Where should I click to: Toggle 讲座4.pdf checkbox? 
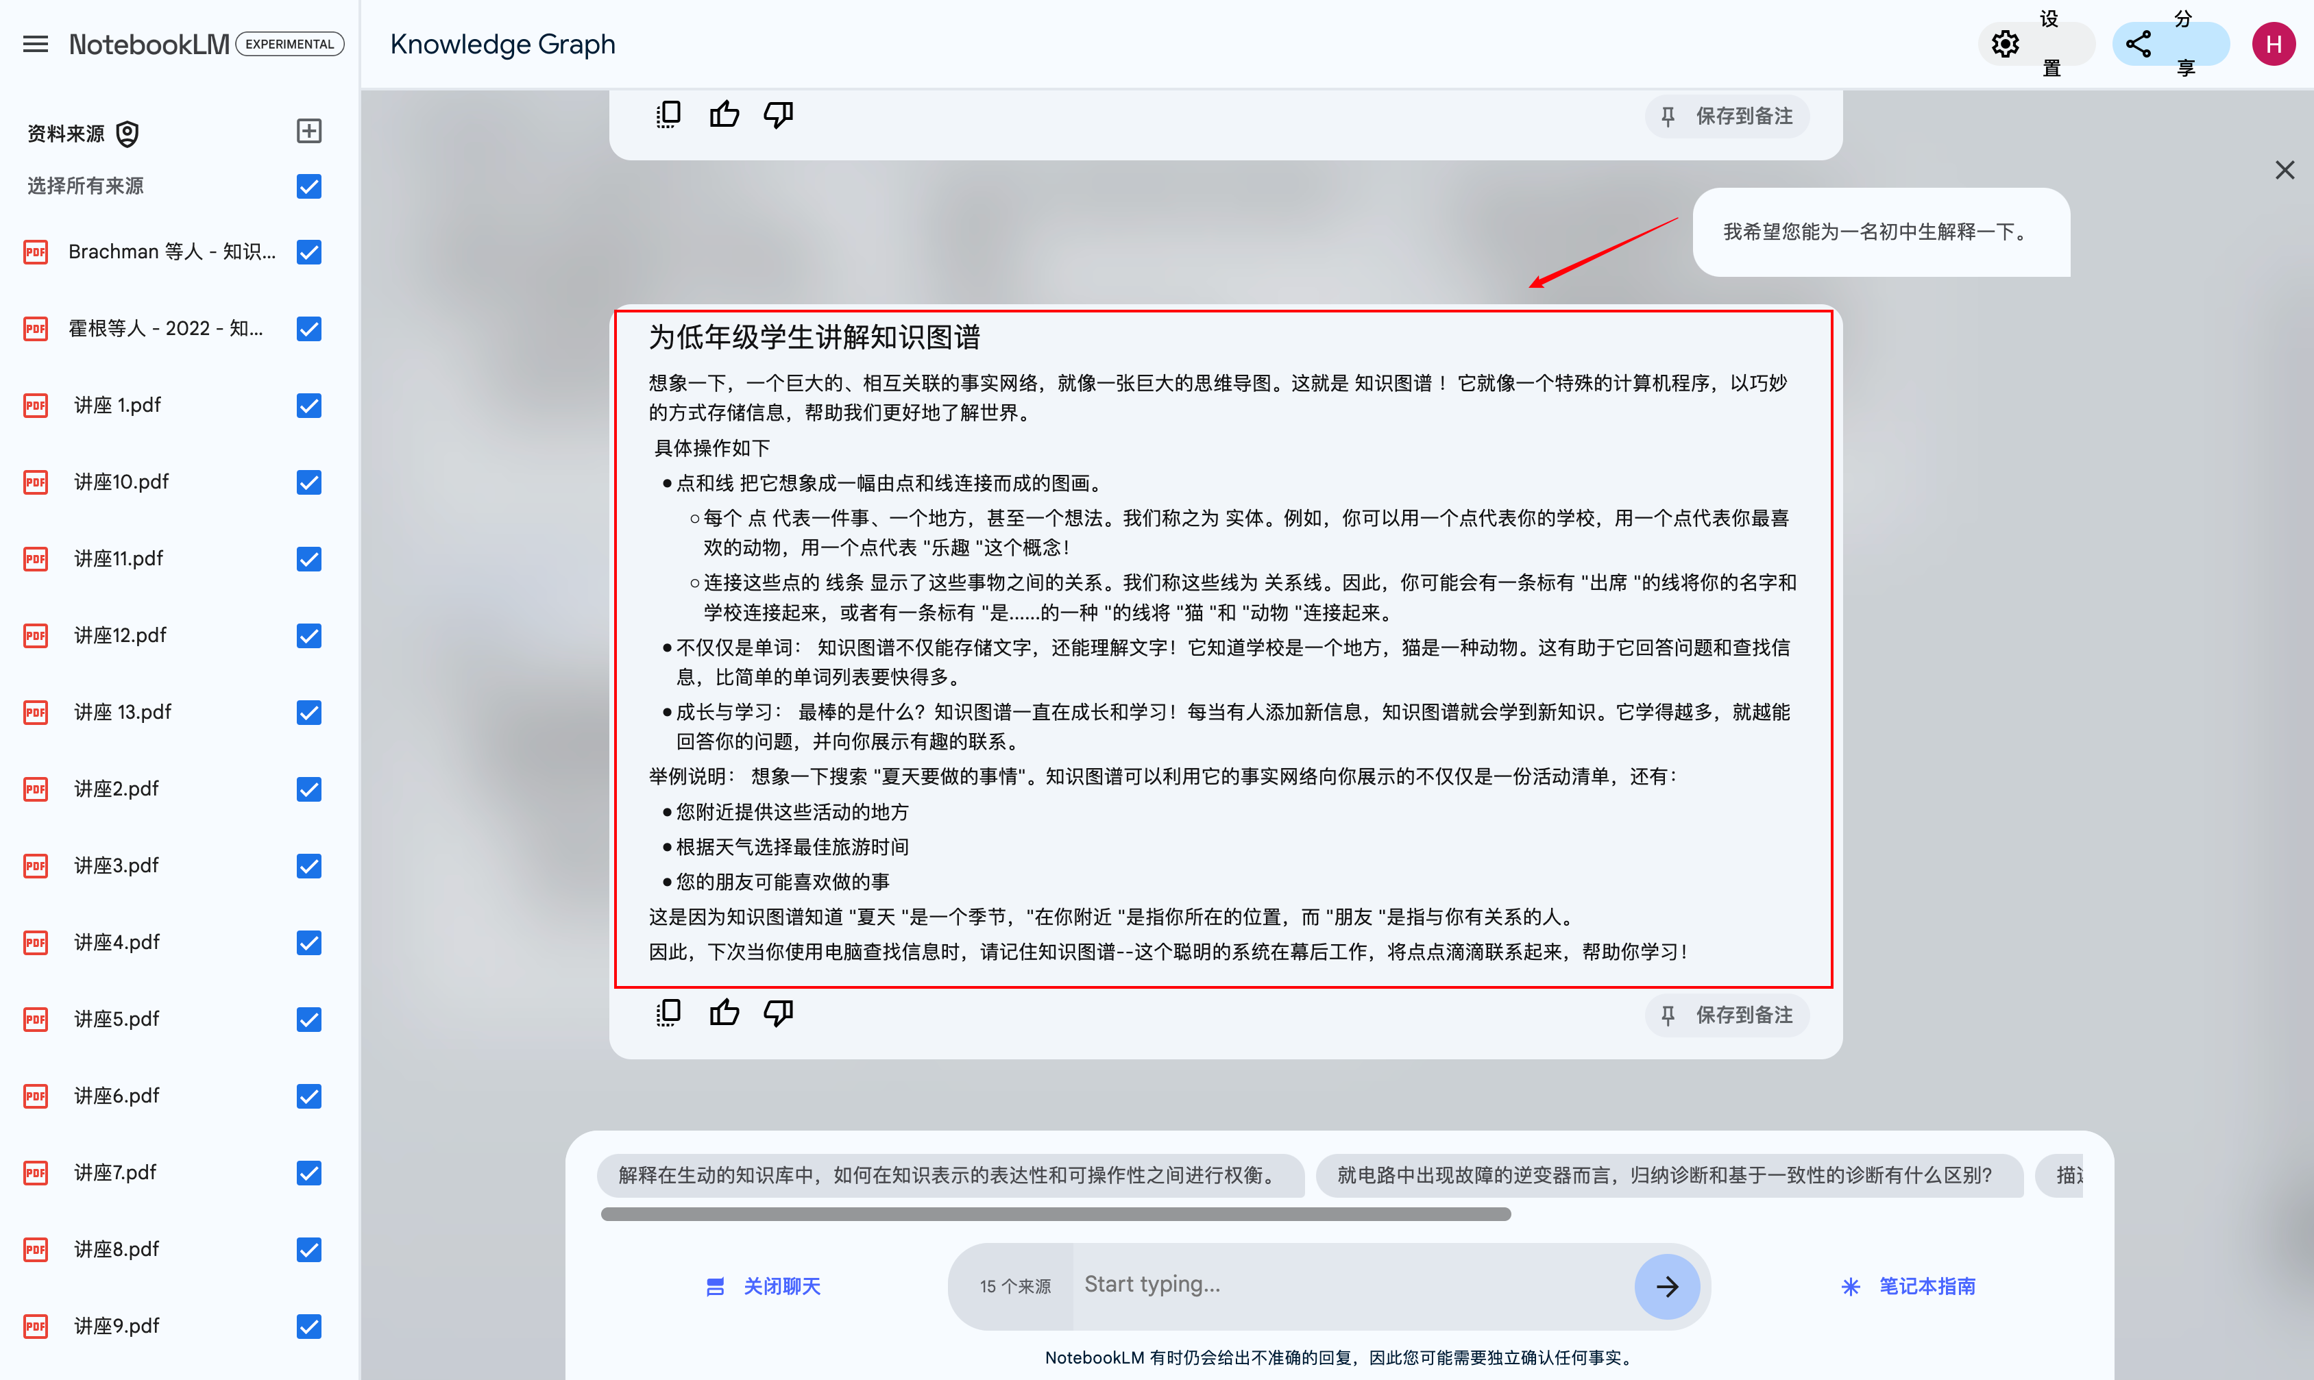(x=308, y=942)
